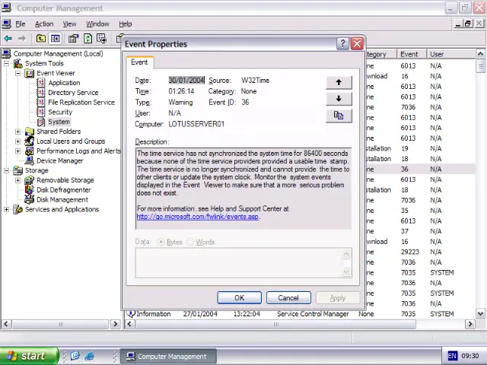The image size is (487, 365).
Task: Click the Cancel button
Action: [x=288, y=297]
